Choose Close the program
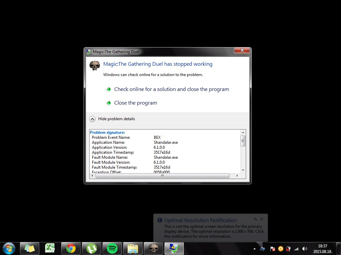Viewport: 341px width, 255px height. pos(136,103)
